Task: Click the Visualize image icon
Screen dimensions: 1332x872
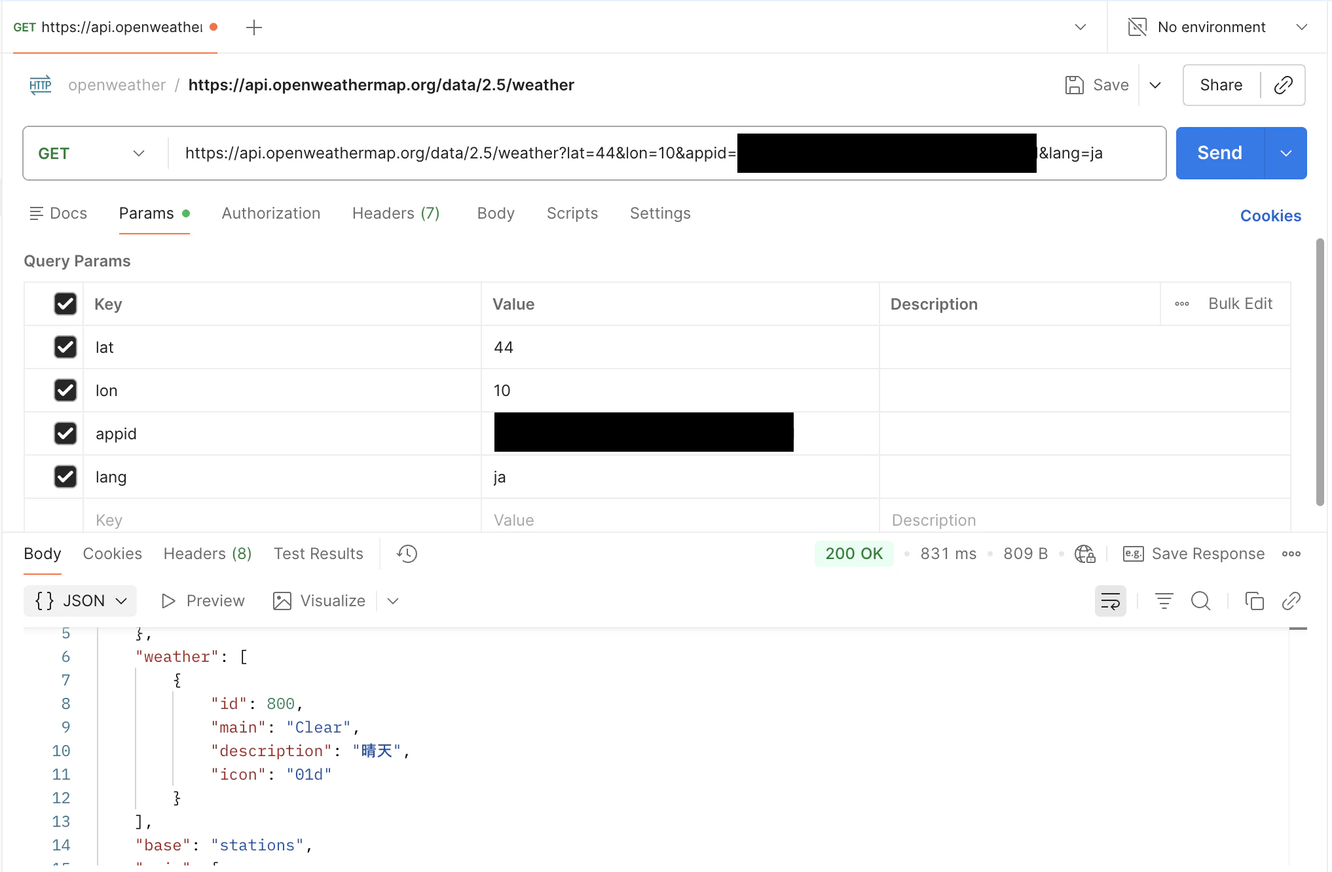Action: point(282,601)
